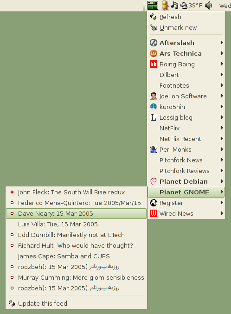This screenshot has height=314, width=231.
Task: Expand the Ars Technica submenu arrow
Action: [x=222, y=53]
